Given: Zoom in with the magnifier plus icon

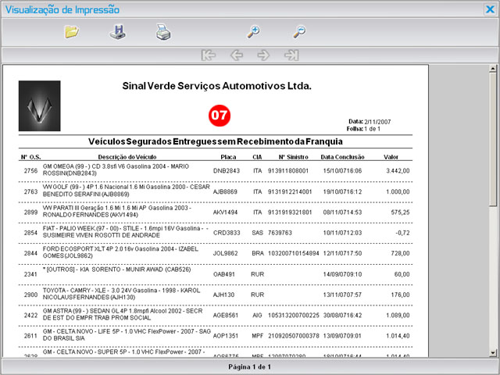Looking at the screenshot, I should [x=253, y=32].
